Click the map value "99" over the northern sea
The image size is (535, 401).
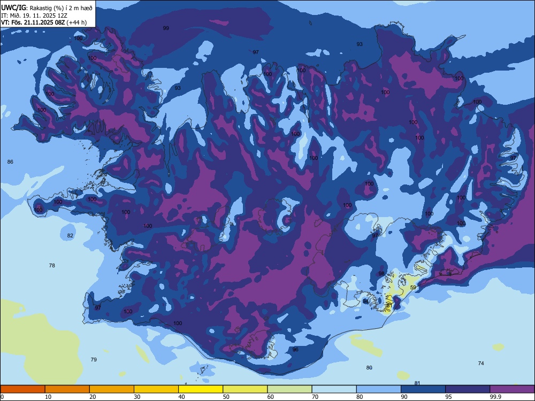click(x=166, y=28)
